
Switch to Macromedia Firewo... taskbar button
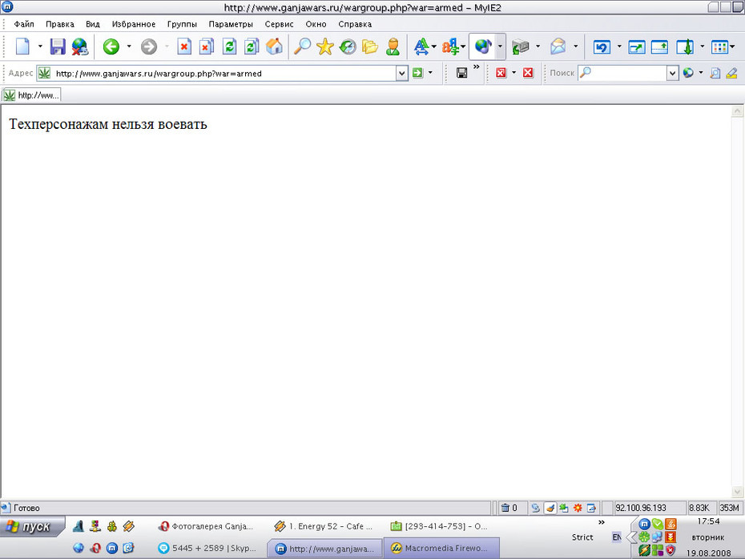pyautogui.click(x=441, y=548)
